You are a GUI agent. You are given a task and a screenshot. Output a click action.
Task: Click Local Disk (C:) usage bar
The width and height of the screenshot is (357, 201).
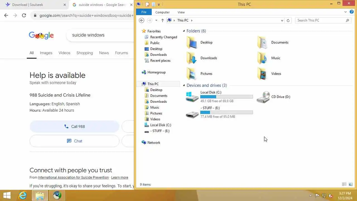coord(226,97)
